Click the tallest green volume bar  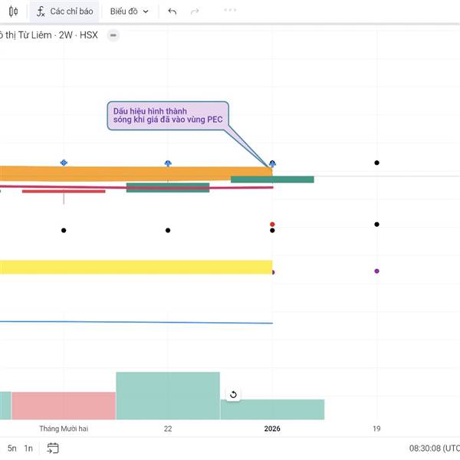coord(168,396)
